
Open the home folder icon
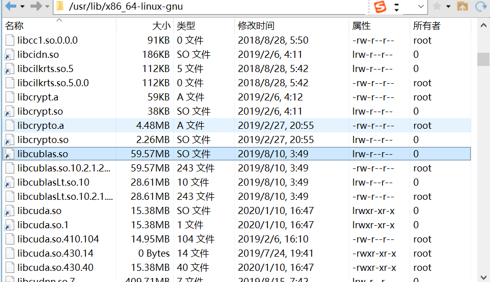463,6
